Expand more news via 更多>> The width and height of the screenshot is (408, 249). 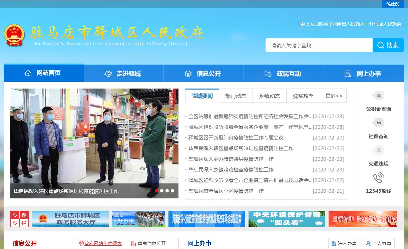point(334,96)
